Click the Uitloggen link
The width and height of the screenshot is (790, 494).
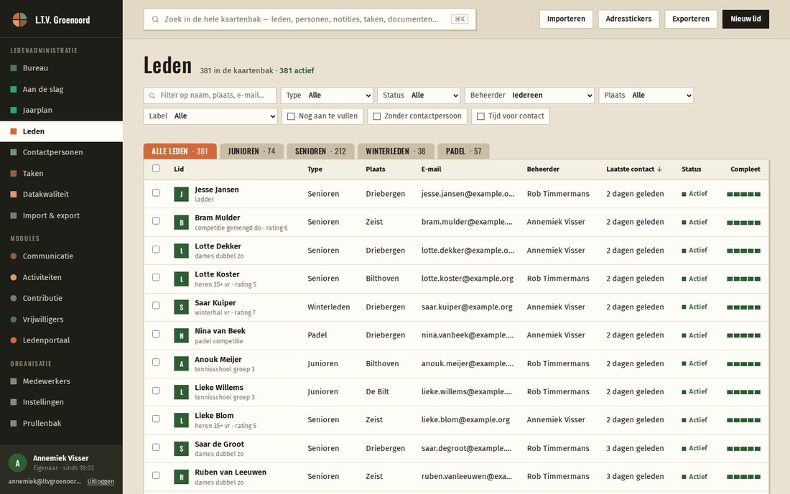coord(101,481)
